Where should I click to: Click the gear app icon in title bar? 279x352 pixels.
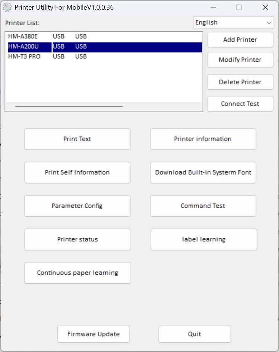(7, 7)
